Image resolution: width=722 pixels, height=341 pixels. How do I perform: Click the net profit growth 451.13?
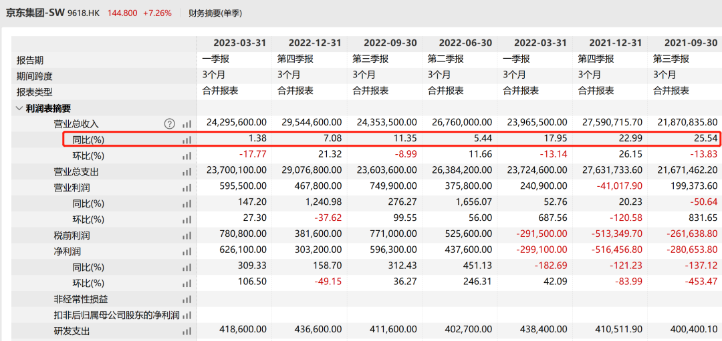[x=479, y=266]
